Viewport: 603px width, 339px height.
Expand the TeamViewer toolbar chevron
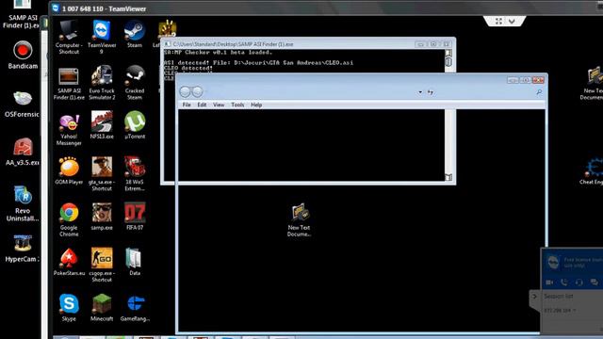[x=512, y=21]
